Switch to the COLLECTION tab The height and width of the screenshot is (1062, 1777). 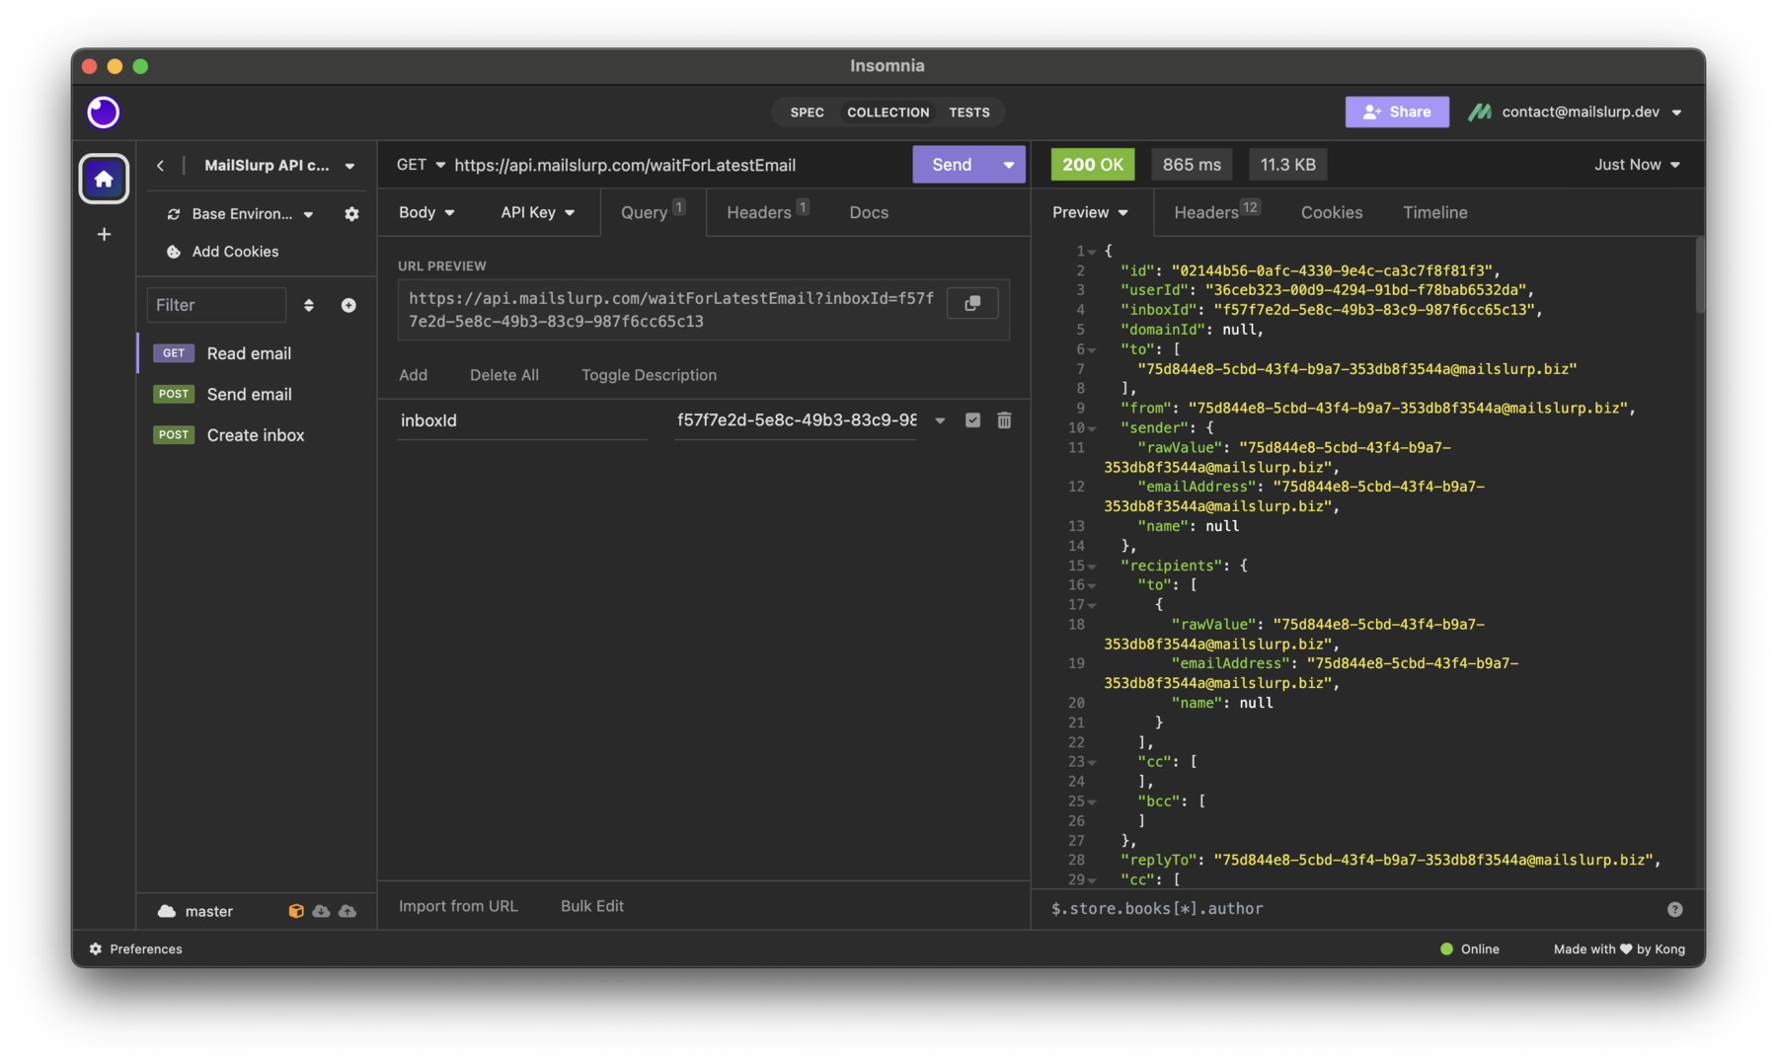tap(888, 113)
